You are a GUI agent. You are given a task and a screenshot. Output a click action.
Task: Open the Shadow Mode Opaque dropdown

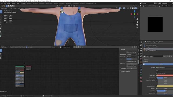tap(132, 57)
